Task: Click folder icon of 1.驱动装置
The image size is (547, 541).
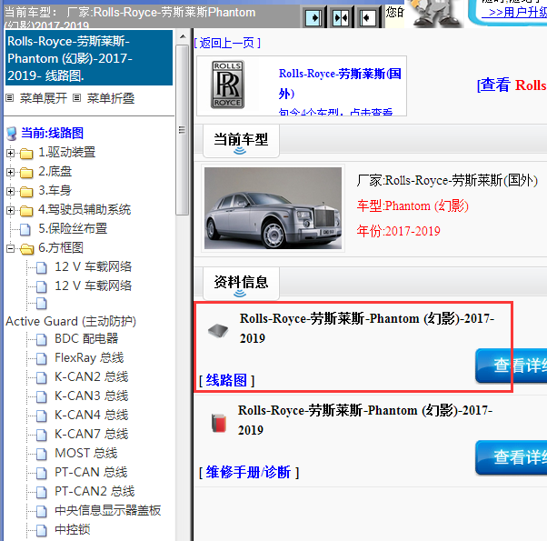Action: tap(26, 154)
